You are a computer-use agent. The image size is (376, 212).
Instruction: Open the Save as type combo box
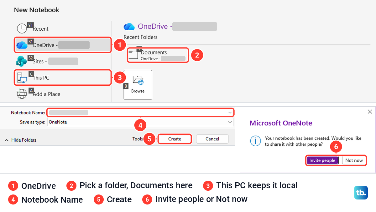140,122
